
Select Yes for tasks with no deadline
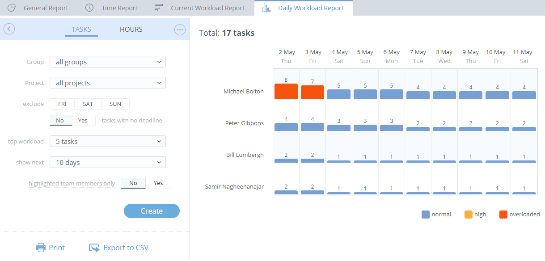click(83, 120)
